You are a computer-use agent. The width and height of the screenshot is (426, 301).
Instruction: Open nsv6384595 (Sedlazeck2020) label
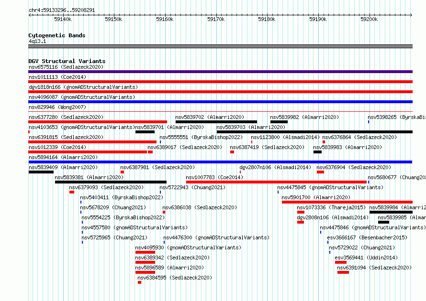[175, 278]
